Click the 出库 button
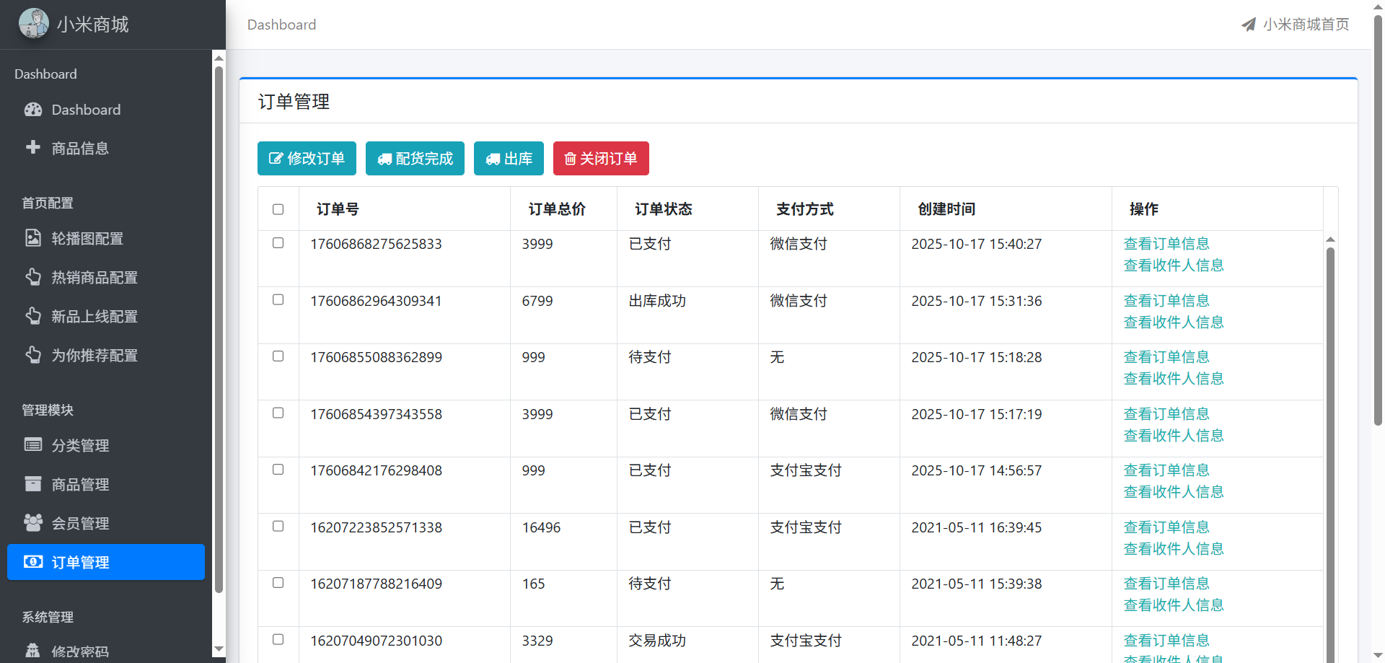Screen dimensions: 1385x663 coord(509,158)
